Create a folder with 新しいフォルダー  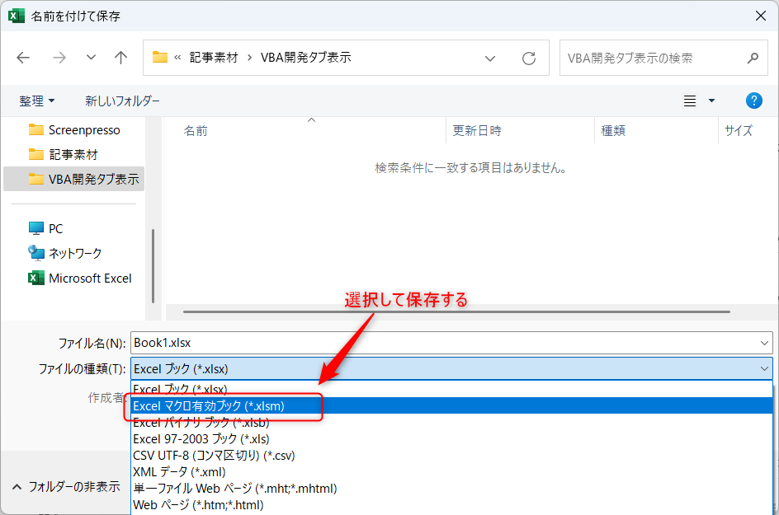(122, 101)
